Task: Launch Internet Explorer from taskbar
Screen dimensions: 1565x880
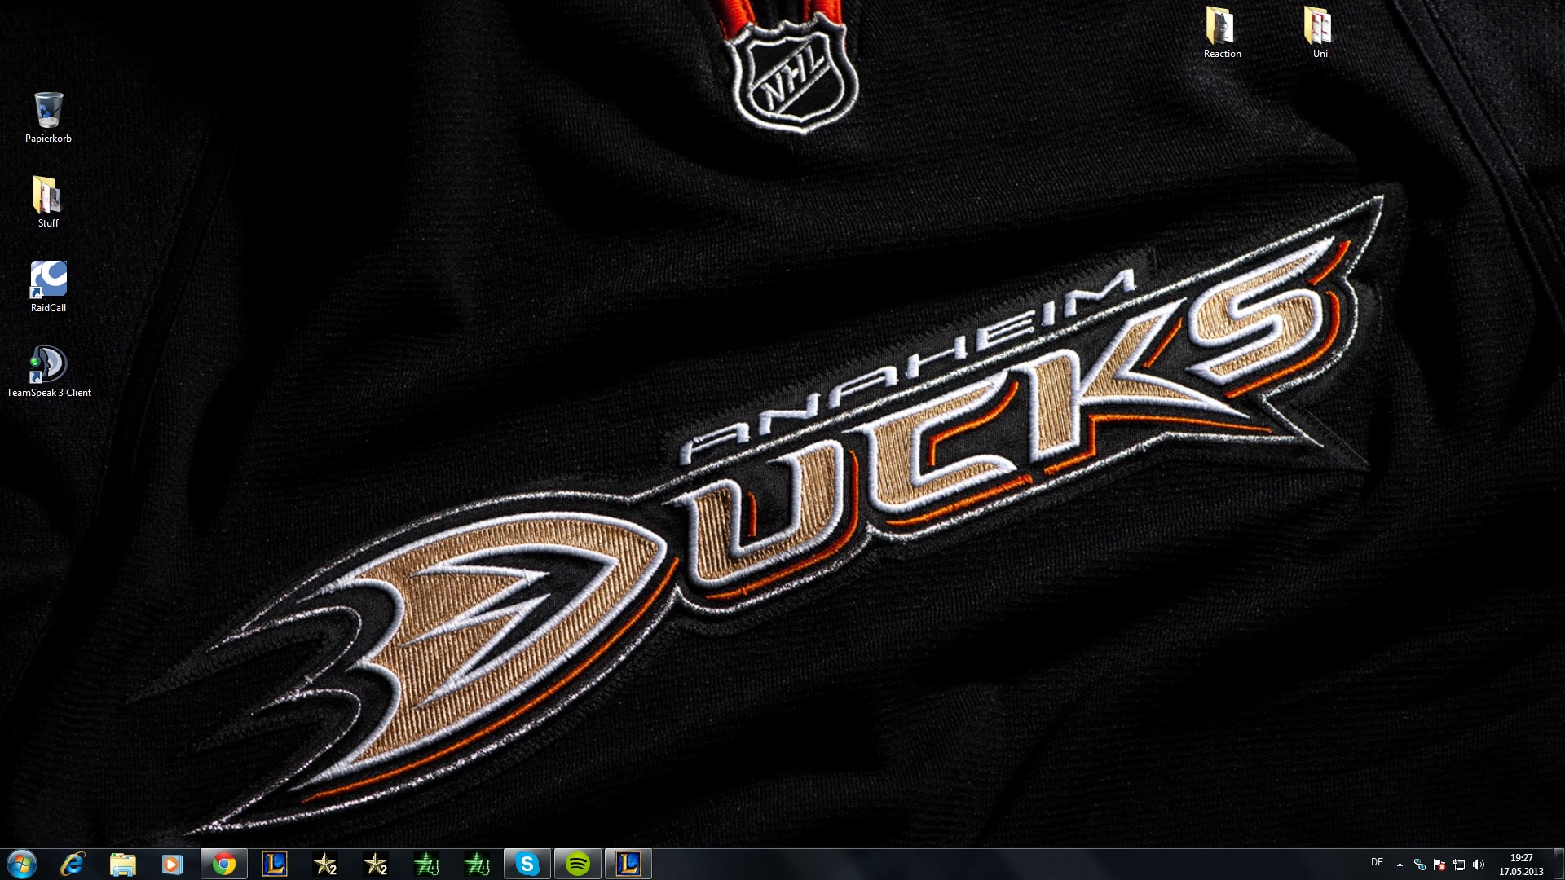Action: coord(73,864)
